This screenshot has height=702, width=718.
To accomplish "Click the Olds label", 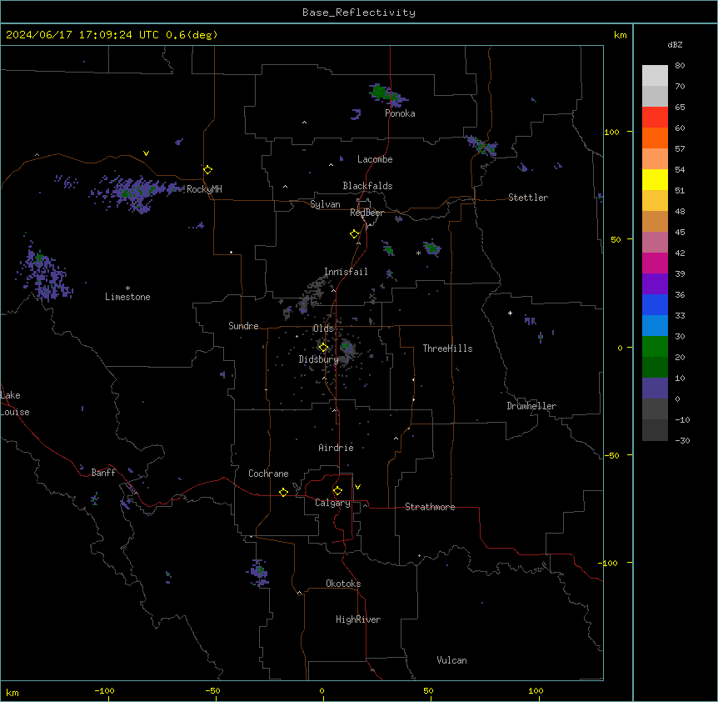I will coord(323,328).
